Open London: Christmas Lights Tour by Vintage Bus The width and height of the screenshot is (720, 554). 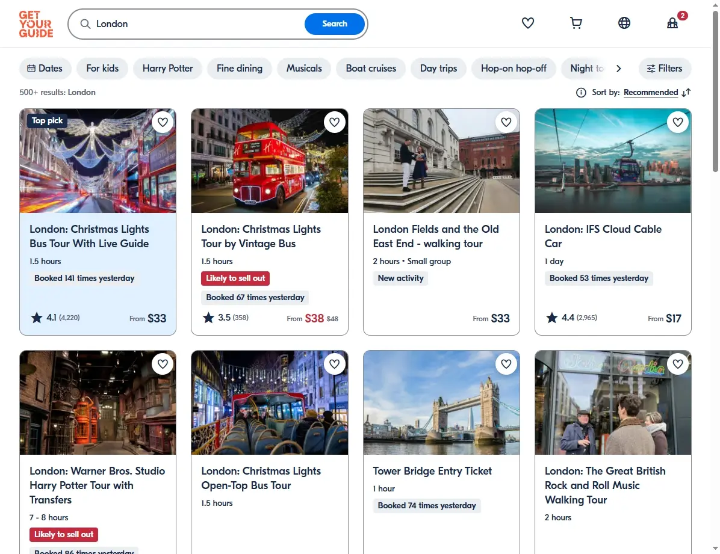coord(261,236)
